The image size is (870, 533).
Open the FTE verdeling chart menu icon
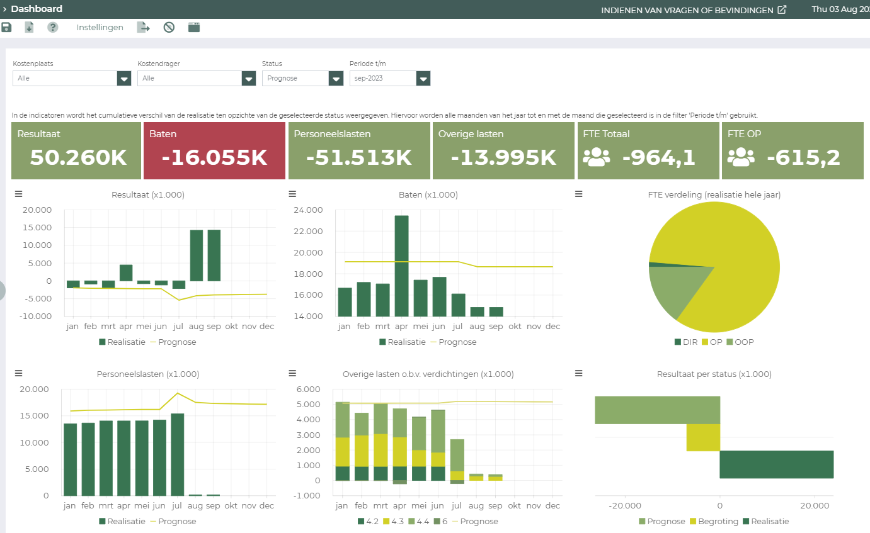point(579,194)
